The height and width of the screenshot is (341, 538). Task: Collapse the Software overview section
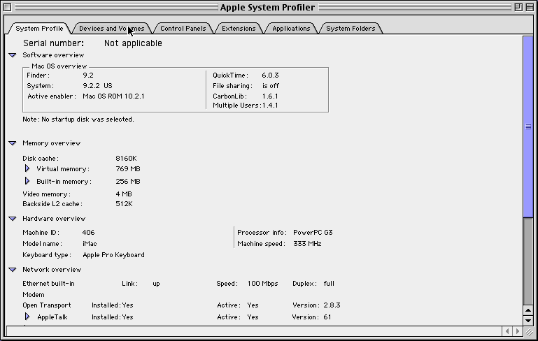click(13, 55)
